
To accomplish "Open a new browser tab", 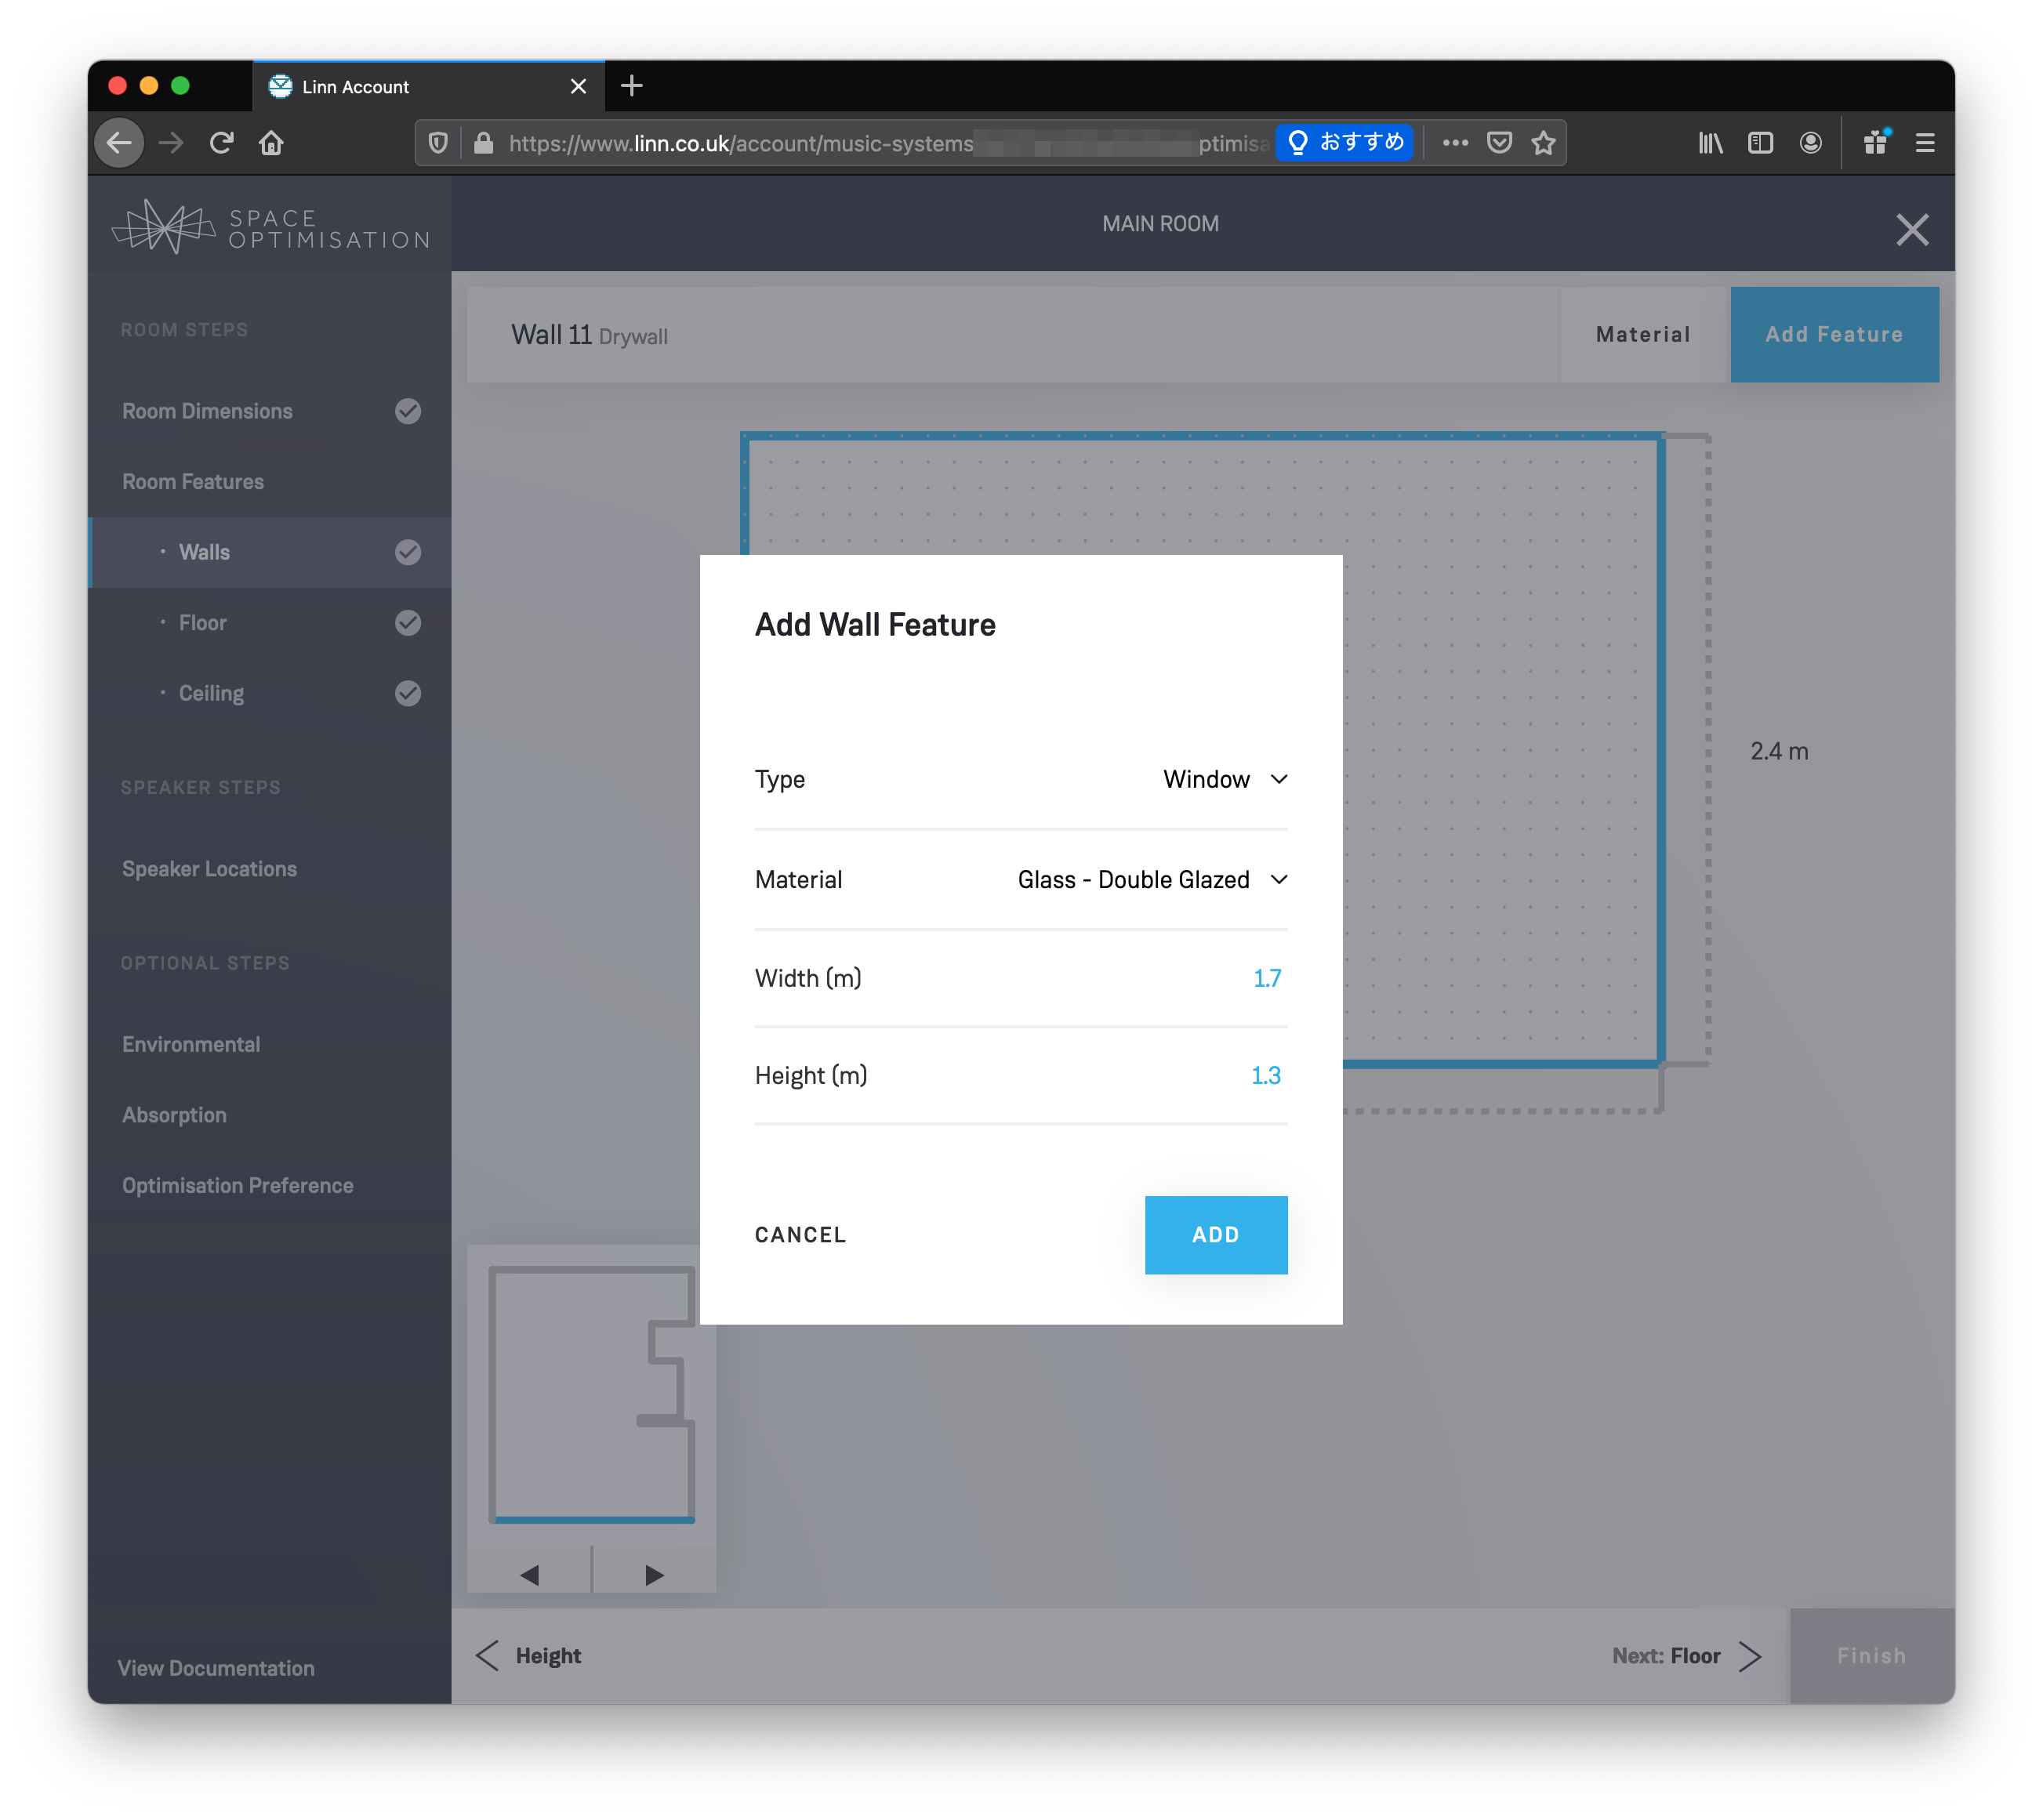I will point(631,86).
